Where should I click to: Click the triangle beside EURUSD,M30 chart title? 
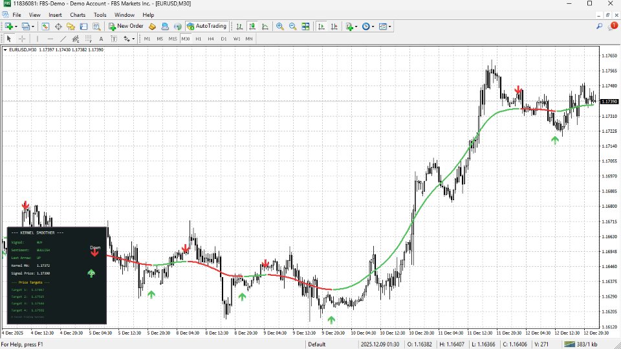[5, 50]
